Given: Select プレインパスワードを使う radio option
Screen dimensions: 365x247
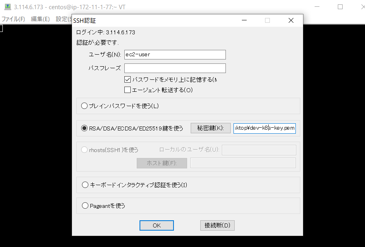Looking at the screenshot, I should click(x=84, y=106).
